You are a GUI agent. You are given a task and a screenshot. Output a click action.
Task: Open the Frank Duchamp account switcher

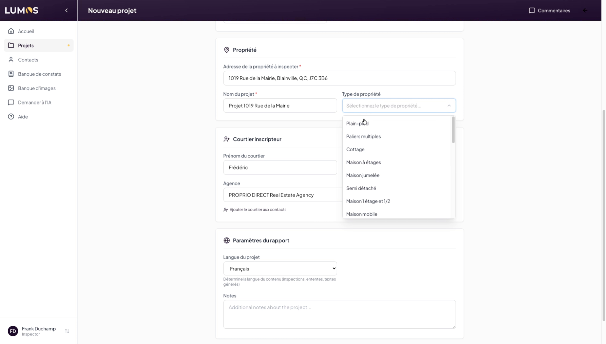(67, 331)
